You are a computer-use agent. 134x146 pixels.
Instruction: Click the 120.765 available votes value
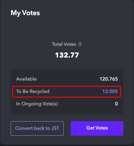pos(109,79)
